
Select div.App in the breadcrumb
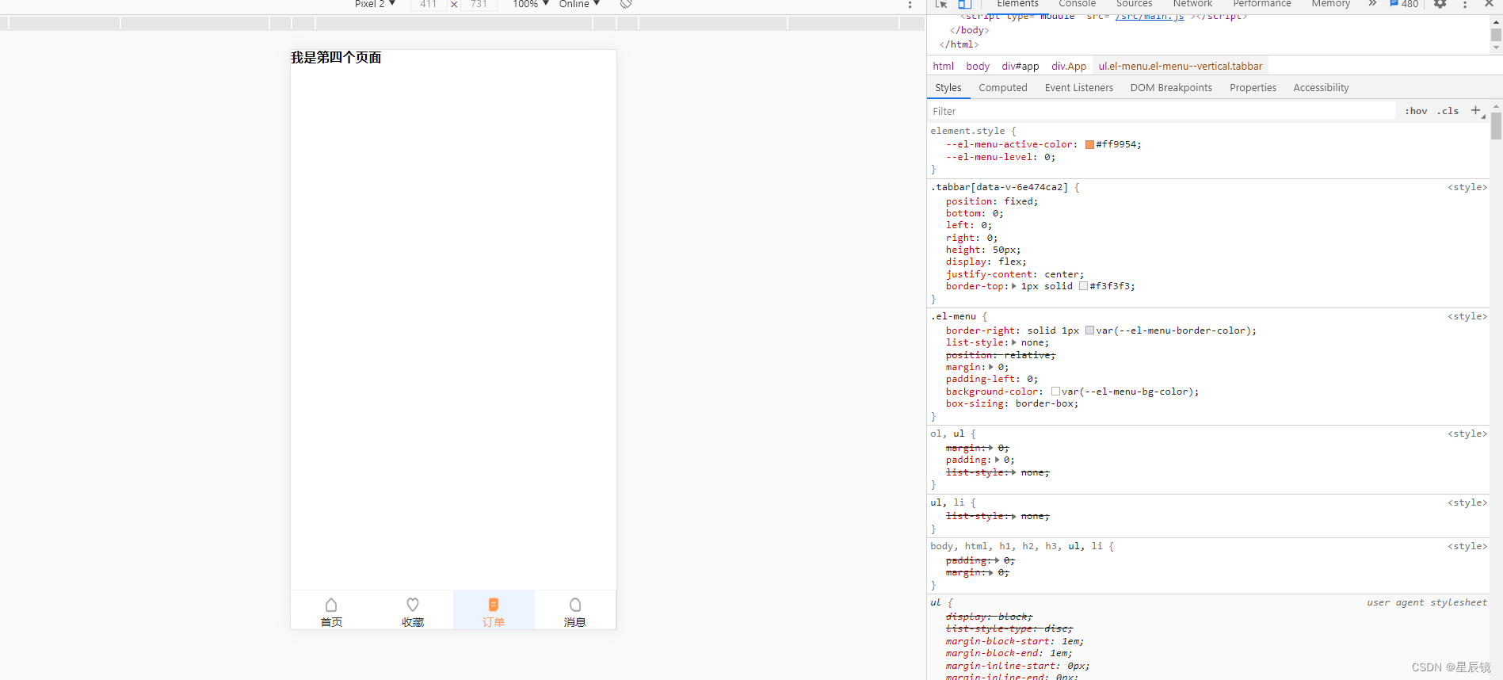[1069, 67]
